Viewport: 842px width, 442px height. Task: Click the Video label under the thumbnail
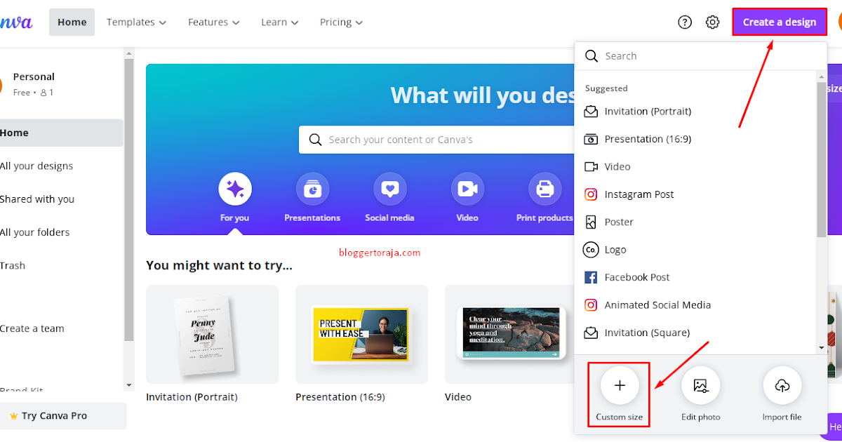click(457, 397)
